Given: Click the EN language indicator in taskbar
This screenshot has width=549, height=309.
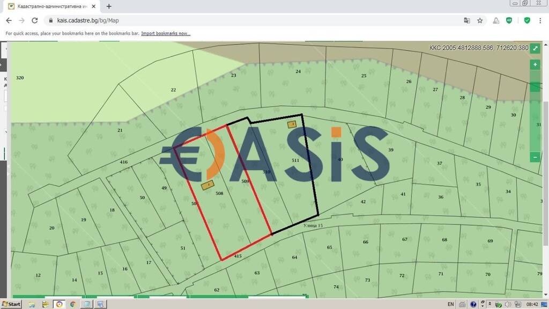Looking at the screenshot, I should coord(450,304).
